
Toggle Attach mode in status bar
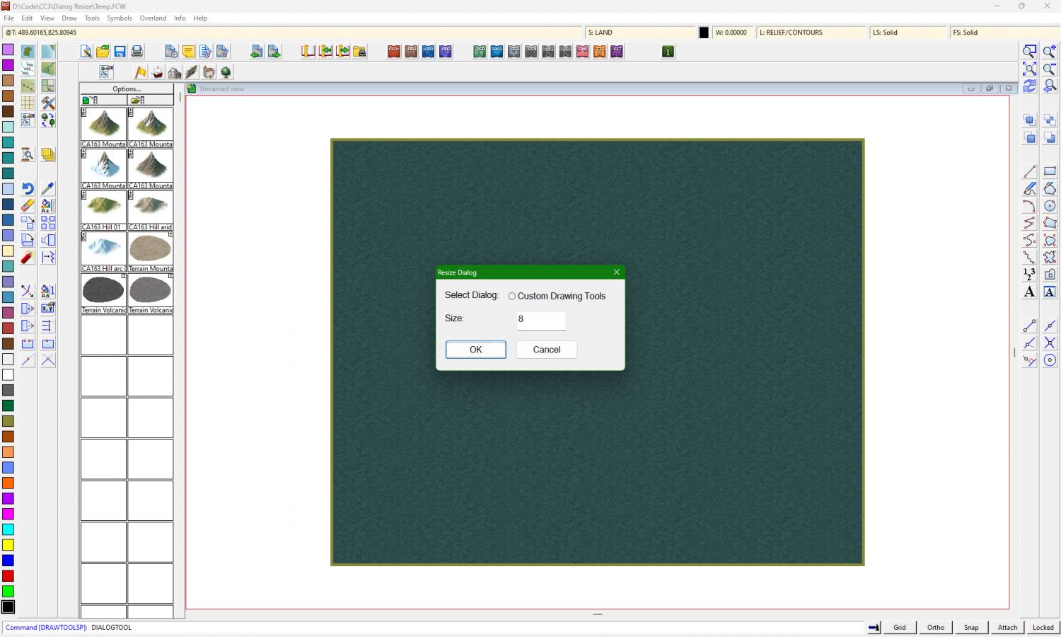click(x=1007, y=627)
